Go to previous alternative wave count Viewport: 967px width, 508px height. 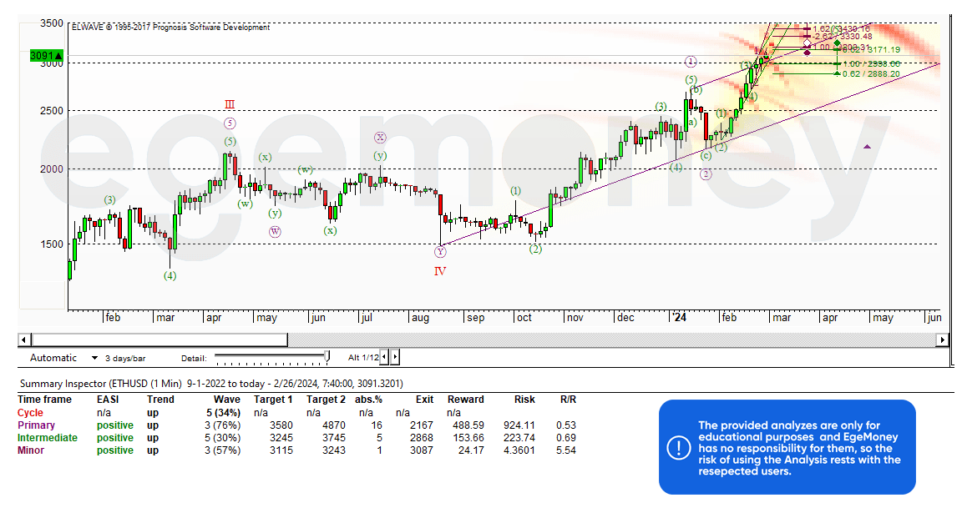(385, 357)
